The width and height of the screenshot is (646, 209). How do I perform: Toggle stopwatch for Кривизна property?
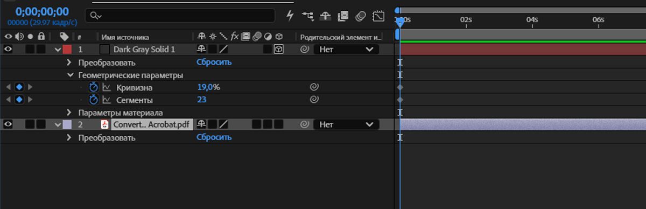pyautogui.click(x=93, y=87)
